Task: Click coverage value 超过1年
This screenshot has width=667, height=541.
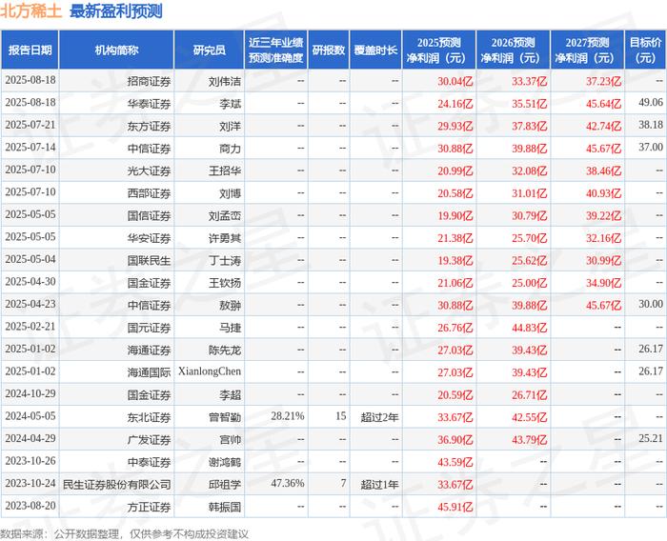Action: pos(379,485)
